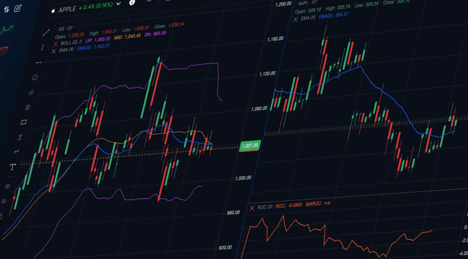Remove EMA 20 indicator on GS chart
This screenshot has height=259, width=468.
point(54,51)
